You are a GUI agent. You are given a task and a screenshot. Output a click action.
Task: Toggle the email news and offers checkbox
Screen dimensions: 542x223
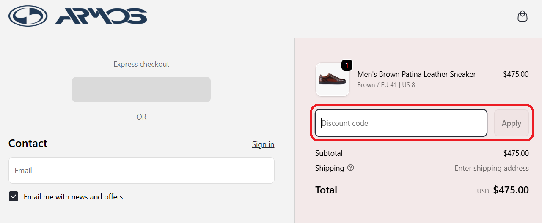pos(14,196)
